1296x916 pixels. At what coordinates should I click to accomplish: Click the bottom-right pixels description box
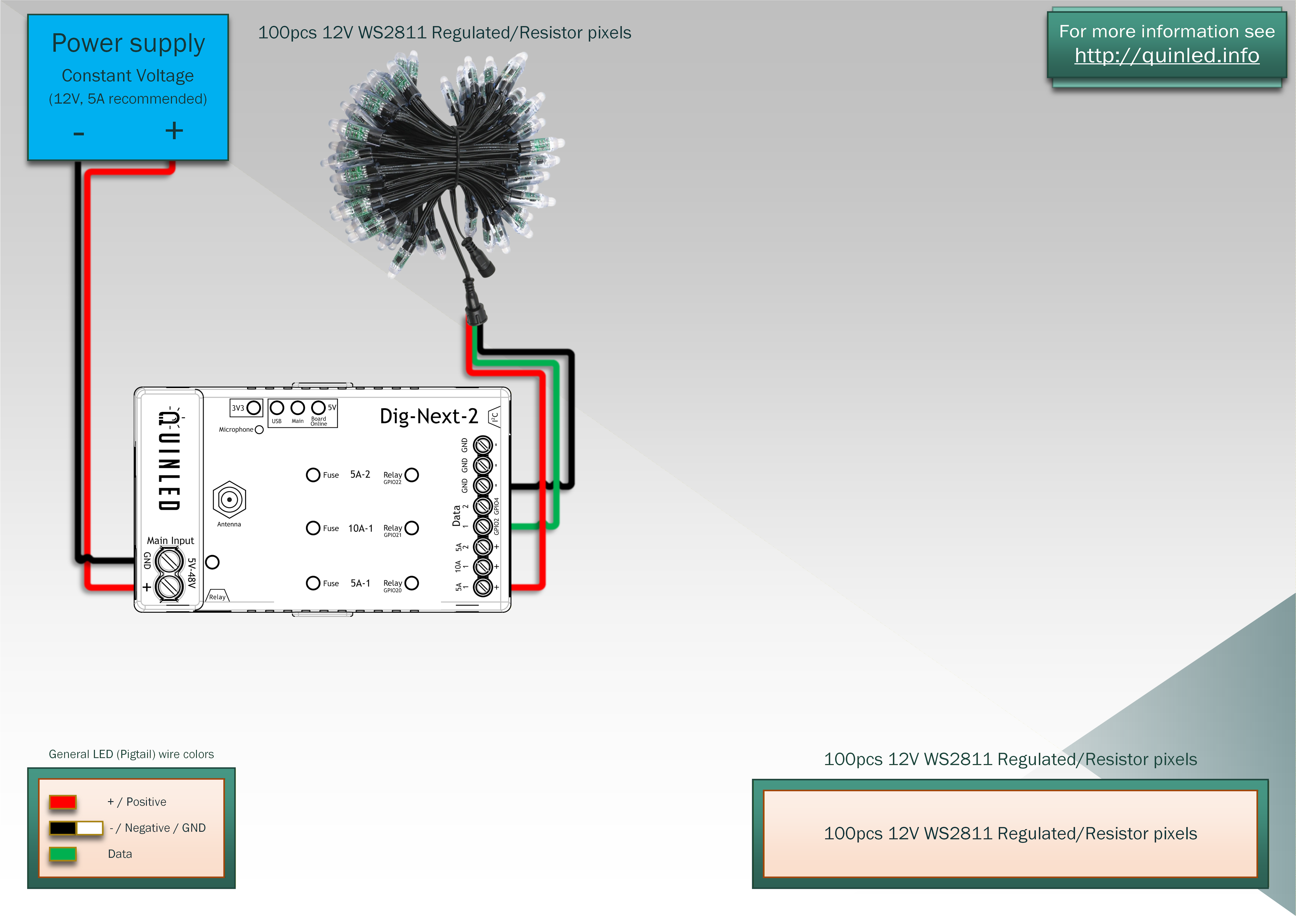[1010, 833]
